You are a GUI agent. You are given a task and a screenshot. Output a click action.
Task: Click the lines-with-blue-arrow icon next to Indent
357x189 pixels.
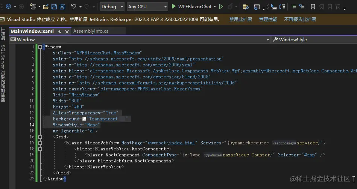pos(301,7)
